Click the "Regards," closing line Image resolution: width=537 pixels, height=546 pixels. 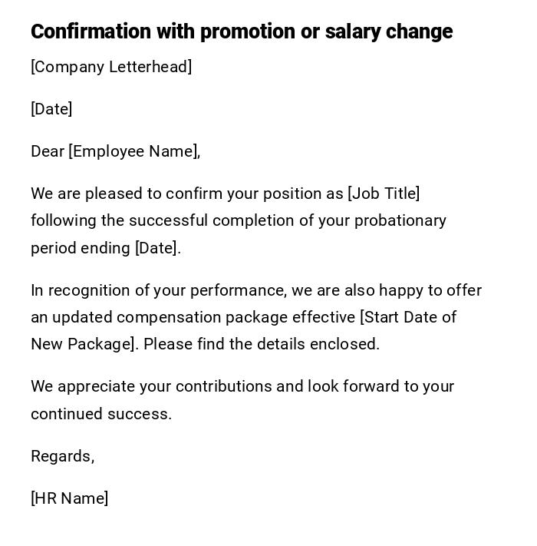coord(62,456)
